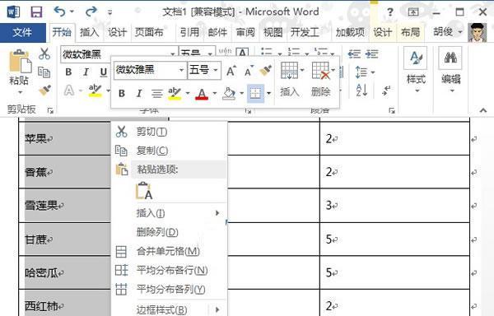Click the Borders icon in the mini toolbar
Screen dimensions: 494x316
click(x=255, y=93)
